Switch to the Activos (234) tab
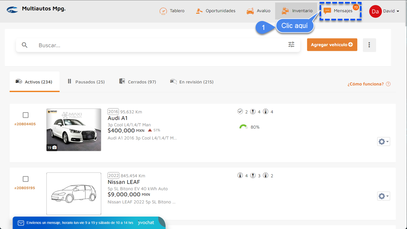The height and width of the screenshot is (229, 407). click(34, 82)
